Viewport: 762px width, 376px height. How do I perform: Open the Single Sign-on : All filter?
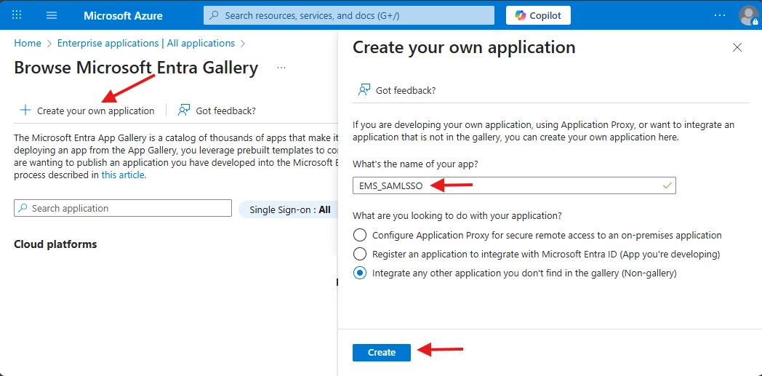tap(289, 210)
